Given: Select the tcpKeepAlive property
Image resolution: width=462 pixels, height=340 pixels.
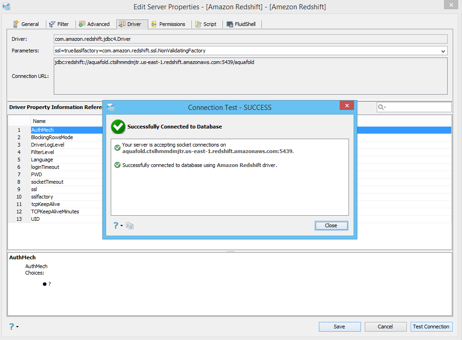Looking at the screenshot, I should coord(56,204).
